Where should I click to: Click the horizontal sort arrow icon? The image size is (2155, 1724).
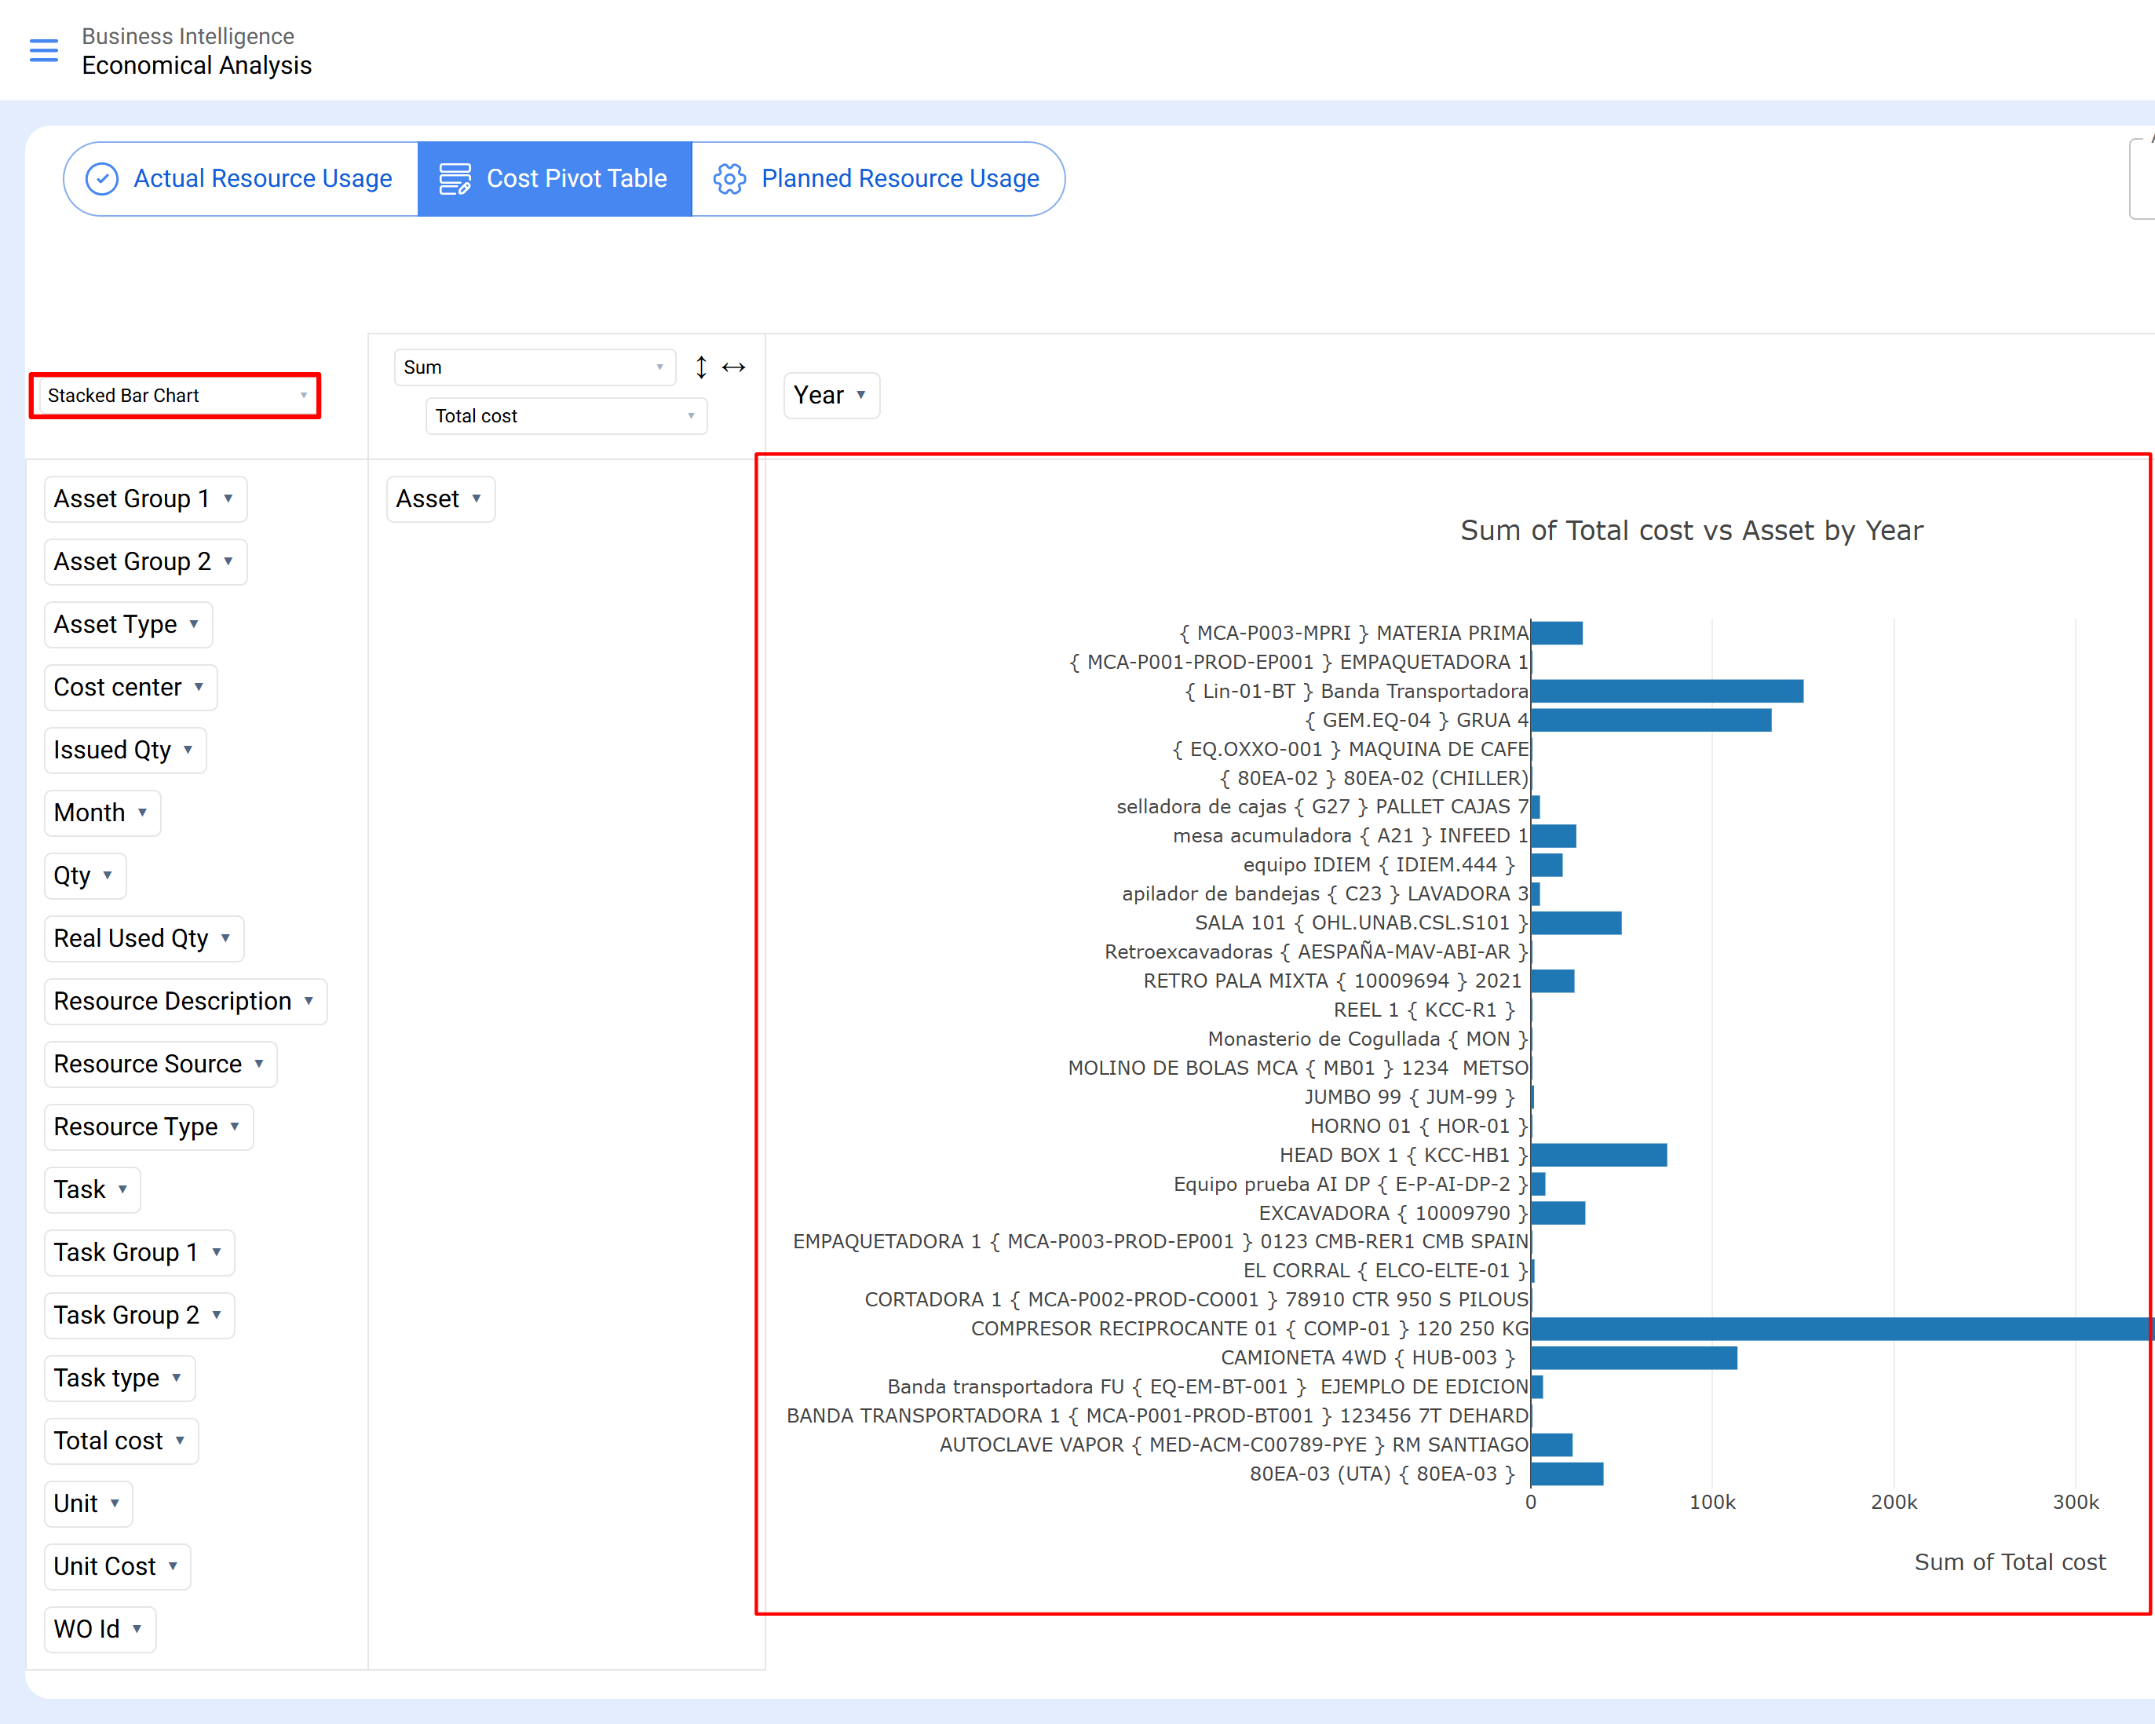click(x=734, y=367)
